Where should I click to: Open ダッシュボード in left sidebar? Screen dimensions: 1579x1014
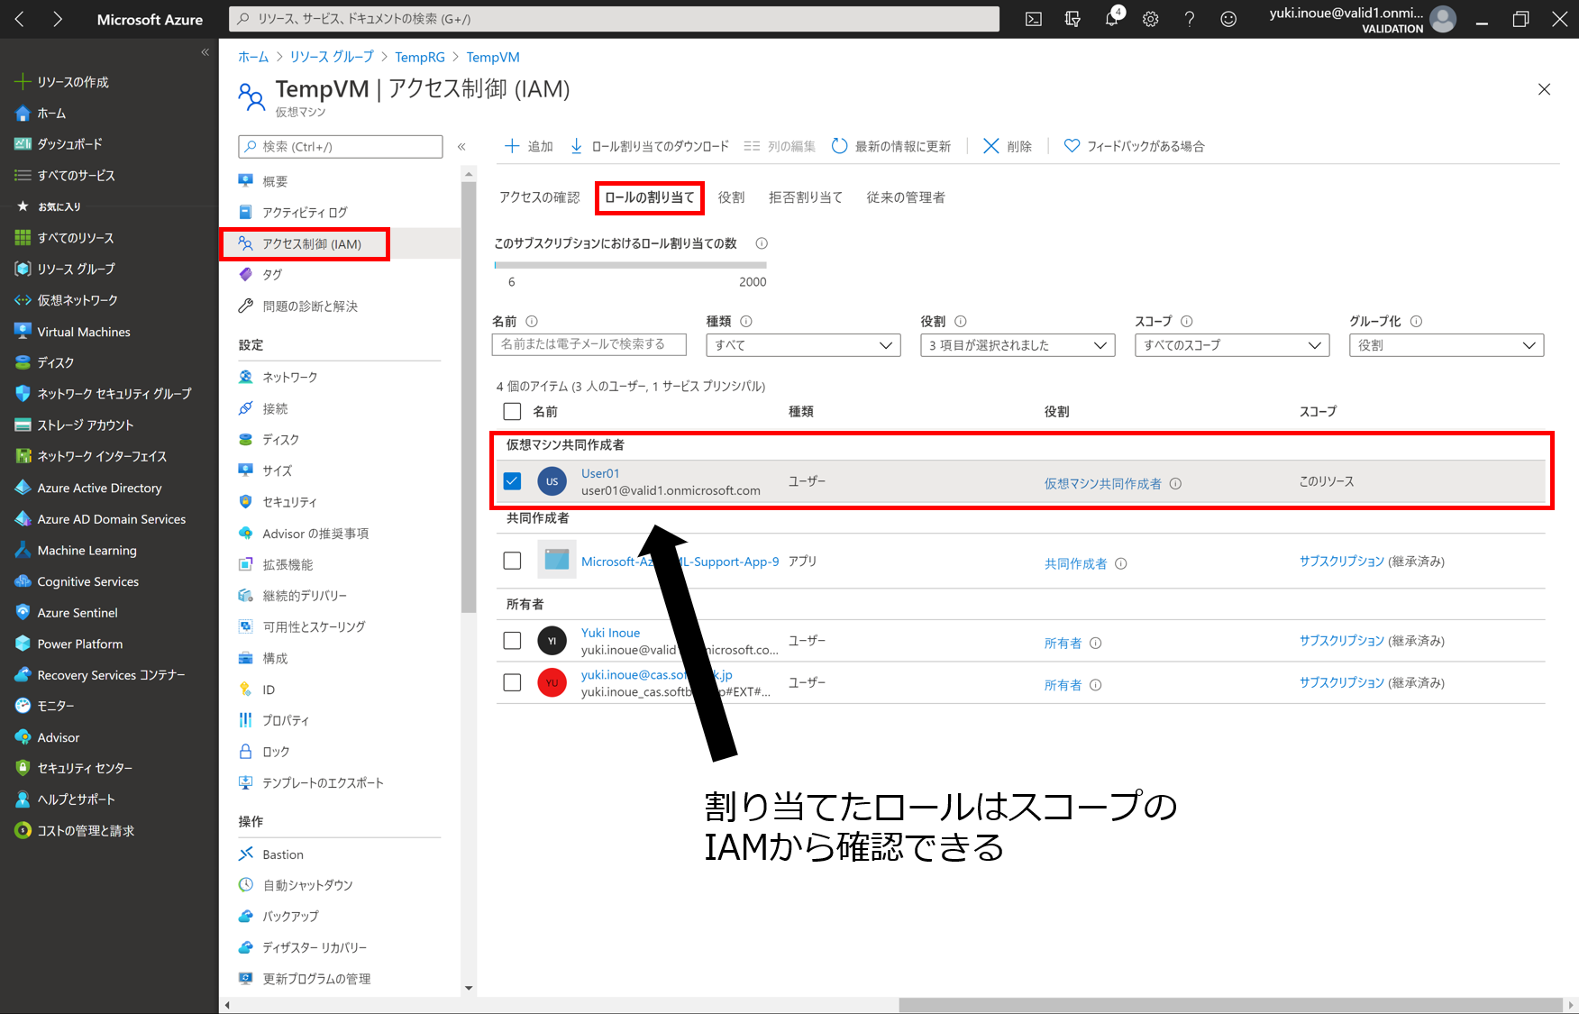click(68, 144)
